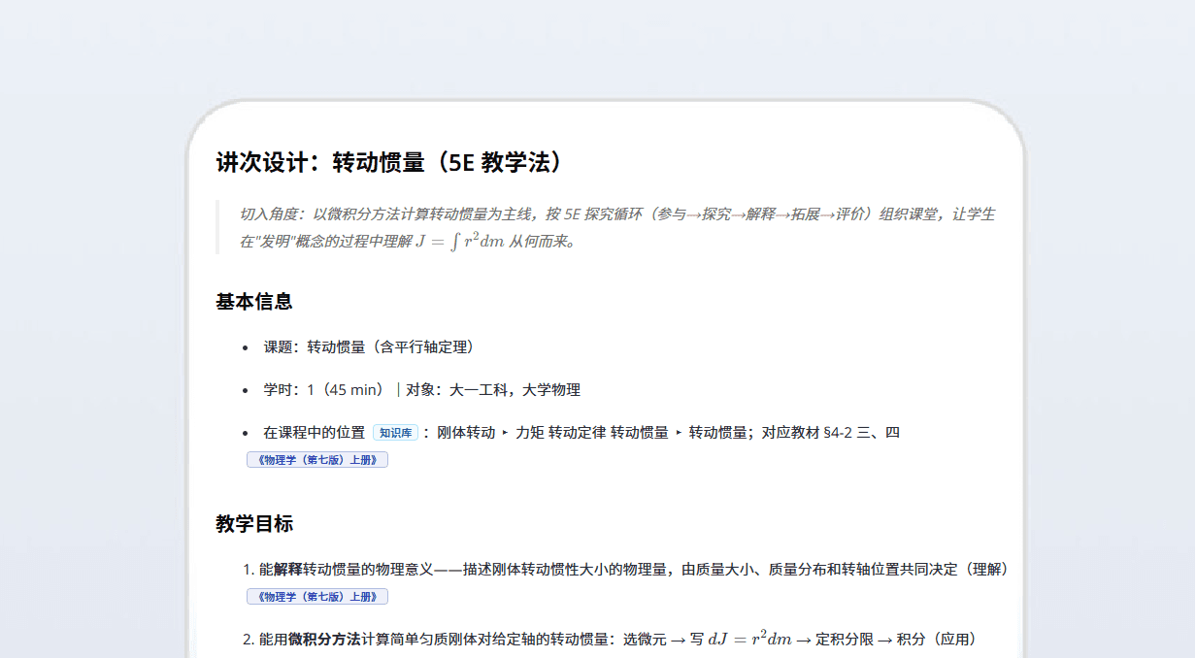Click the J = ∫r²dm formula in the quote
The height and width of the screenshot is (658, 1196).
(x=460, y=242)
